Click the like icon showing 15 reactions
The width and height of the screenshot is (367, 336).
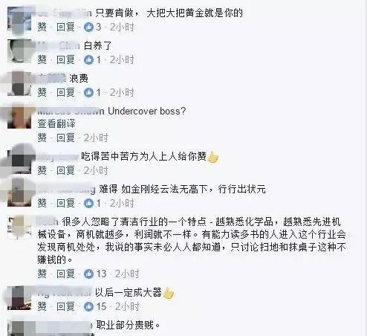[88, 306]
